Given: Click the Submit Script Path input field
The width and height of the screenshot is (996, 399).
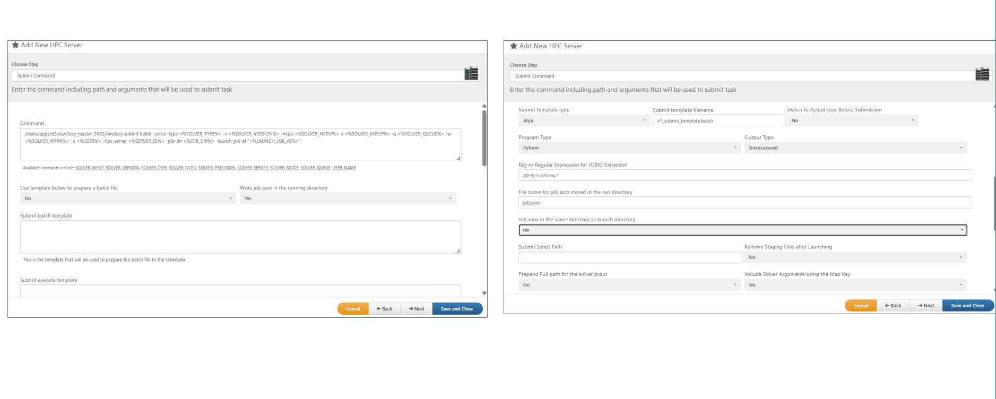Looking at the screenshot, I should pyautogui.click(x=630, y=258).
